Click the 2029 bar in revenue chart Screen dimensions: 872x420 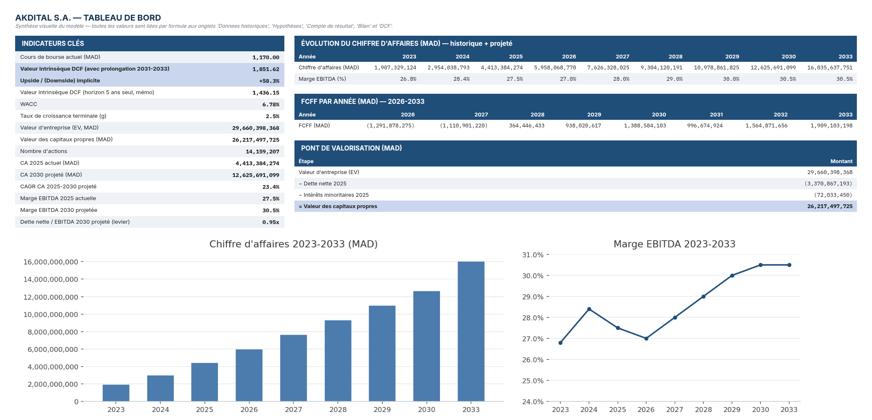pos(382,354)
